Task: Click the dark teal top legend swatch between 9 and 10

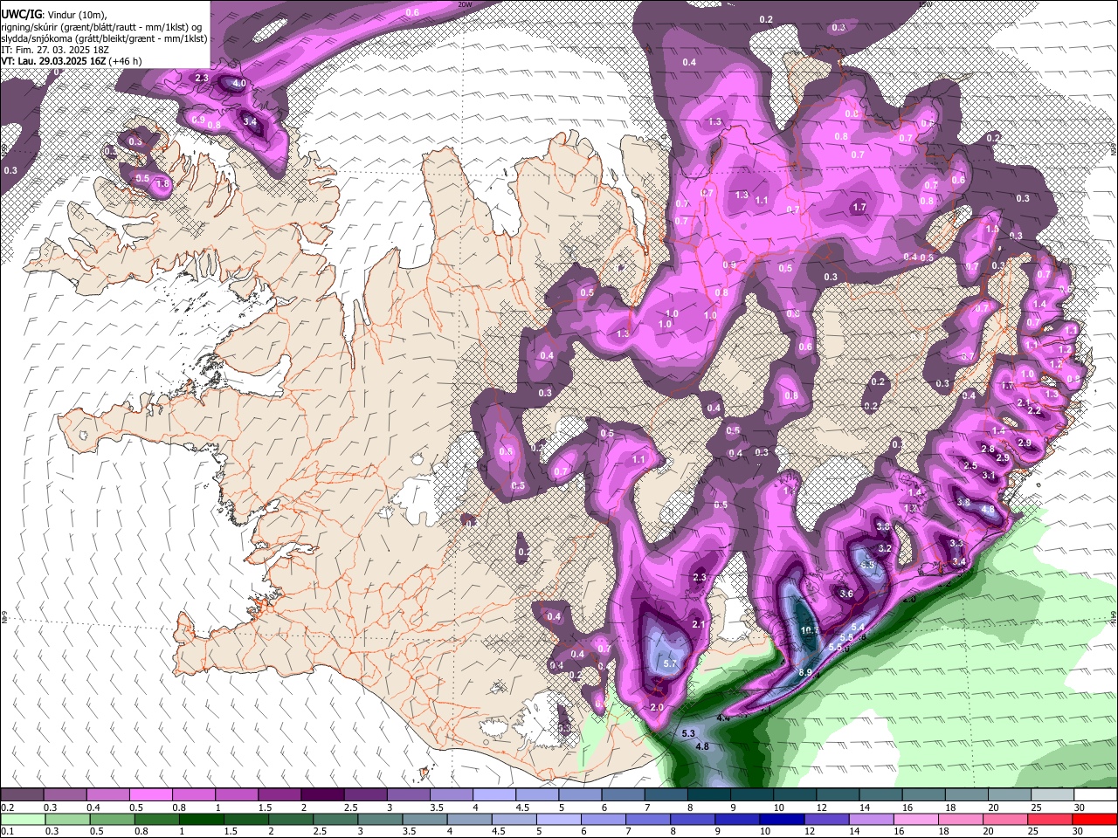Action: point(751,795)
